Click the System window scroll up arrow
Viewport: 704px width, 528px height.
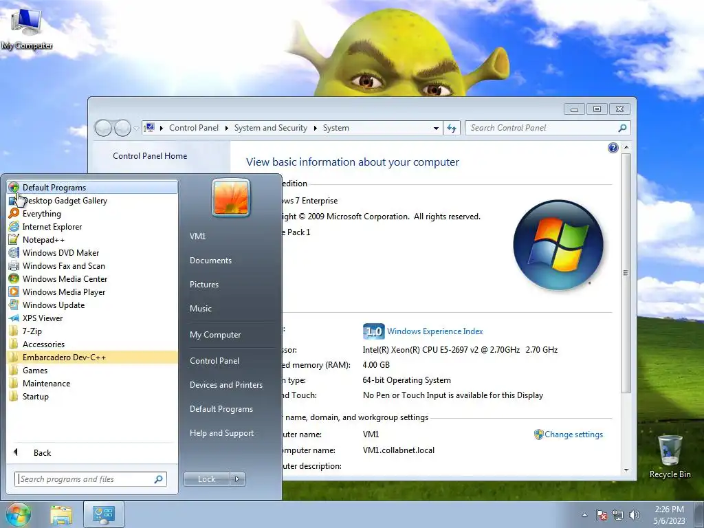(x=626, y=147)
